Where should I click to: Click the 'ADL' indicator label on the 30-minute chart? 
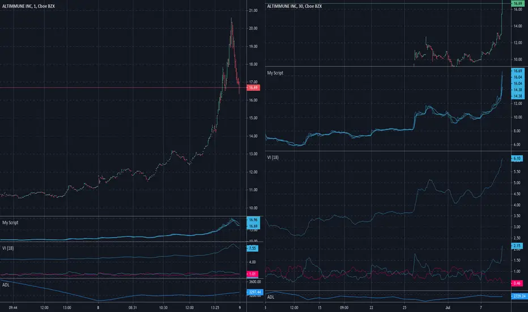(271, 297)
